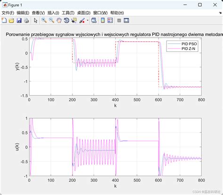Click the MATLAB logo in the title bar
Screen dimensions: 223x195
5,5
